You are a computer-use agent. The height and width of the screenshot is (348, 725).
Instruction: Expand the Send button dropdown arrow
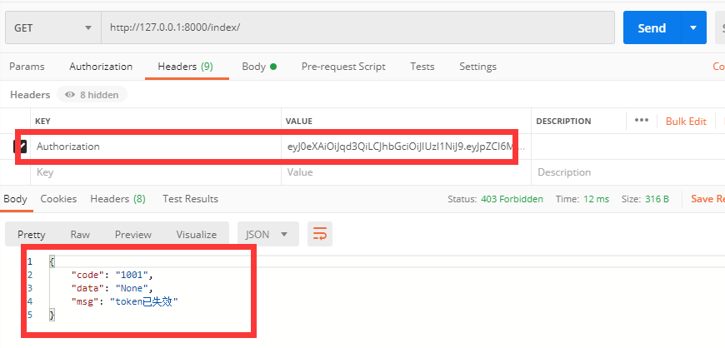[x=693, y=27]
